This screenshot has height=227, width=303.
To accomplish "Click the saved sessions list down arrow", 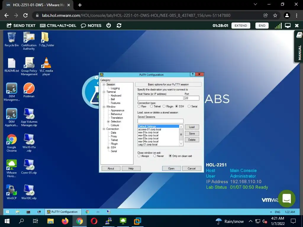I will pyautogui.click(x=181, y=144).
